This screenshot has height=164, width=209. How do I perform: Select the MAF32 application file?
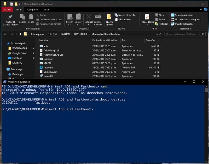tap(100, 63)
